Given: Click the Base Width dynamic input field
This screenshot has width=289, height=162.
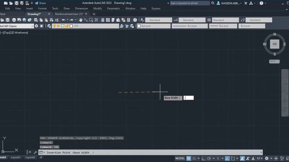Looking at the screenshot, I should [x=189, y=98].
